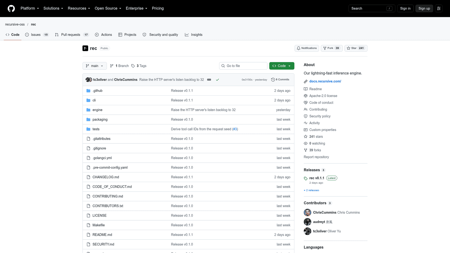Click the top Search field
450x253 pixels.
pos(372,9)
